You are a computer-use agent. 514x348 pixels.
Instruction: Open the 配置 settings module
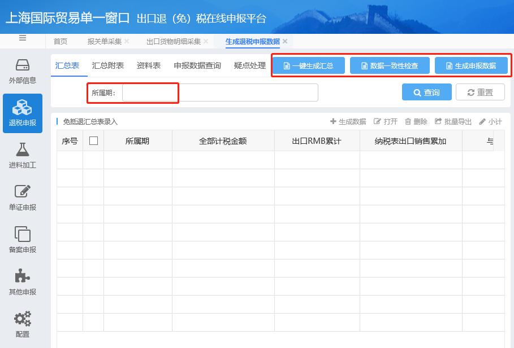click(22, 323)
